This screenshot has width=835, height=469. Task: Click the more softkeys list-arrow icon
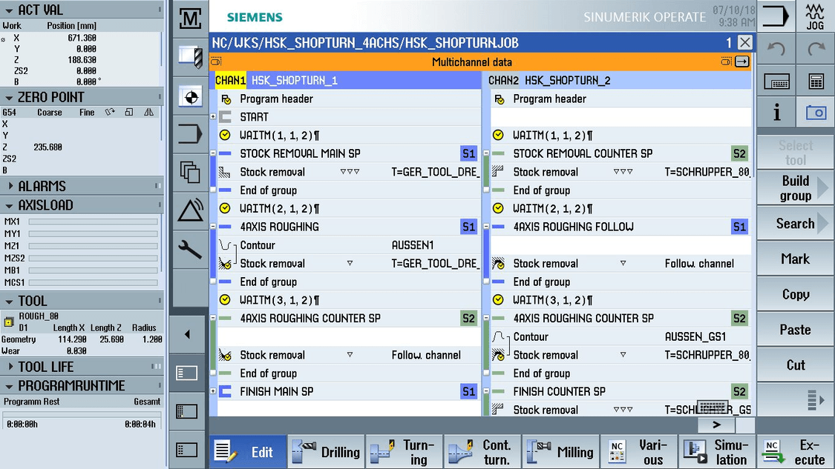coord(815,400)
